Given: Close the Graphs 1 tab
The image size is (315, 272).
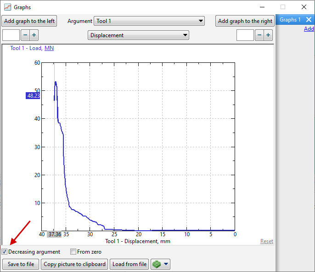Looking at the screenshot, I should (309, 20).
